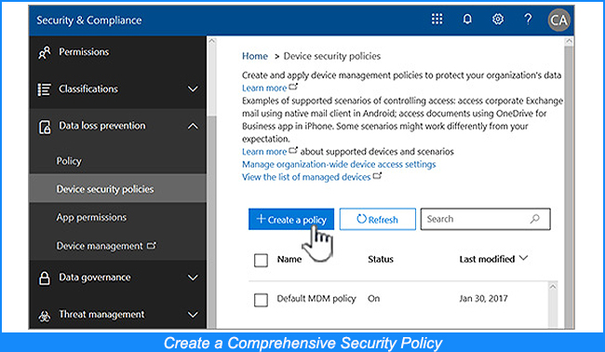Click the Name column header
This screenshot has height=352, width=605.
[289, 260]
